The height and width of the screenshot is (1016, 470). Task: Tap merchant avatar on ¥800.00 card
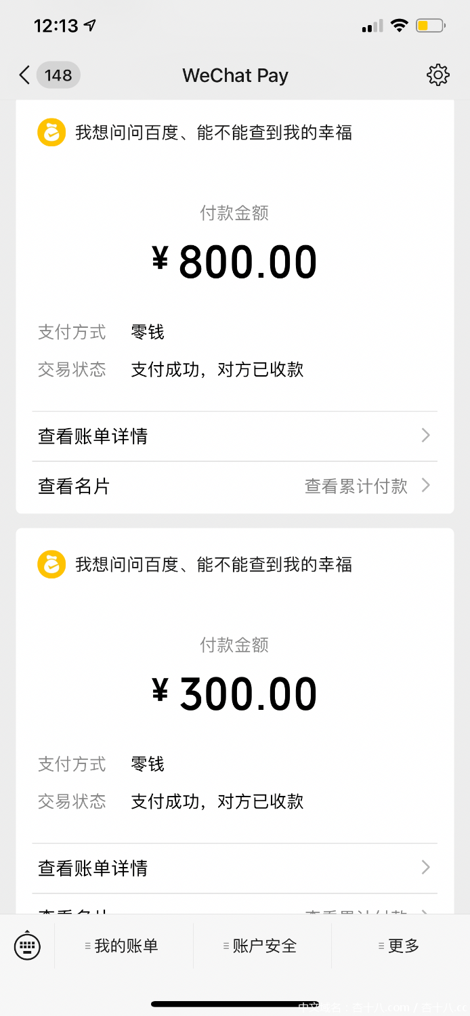tap(51, 132)
